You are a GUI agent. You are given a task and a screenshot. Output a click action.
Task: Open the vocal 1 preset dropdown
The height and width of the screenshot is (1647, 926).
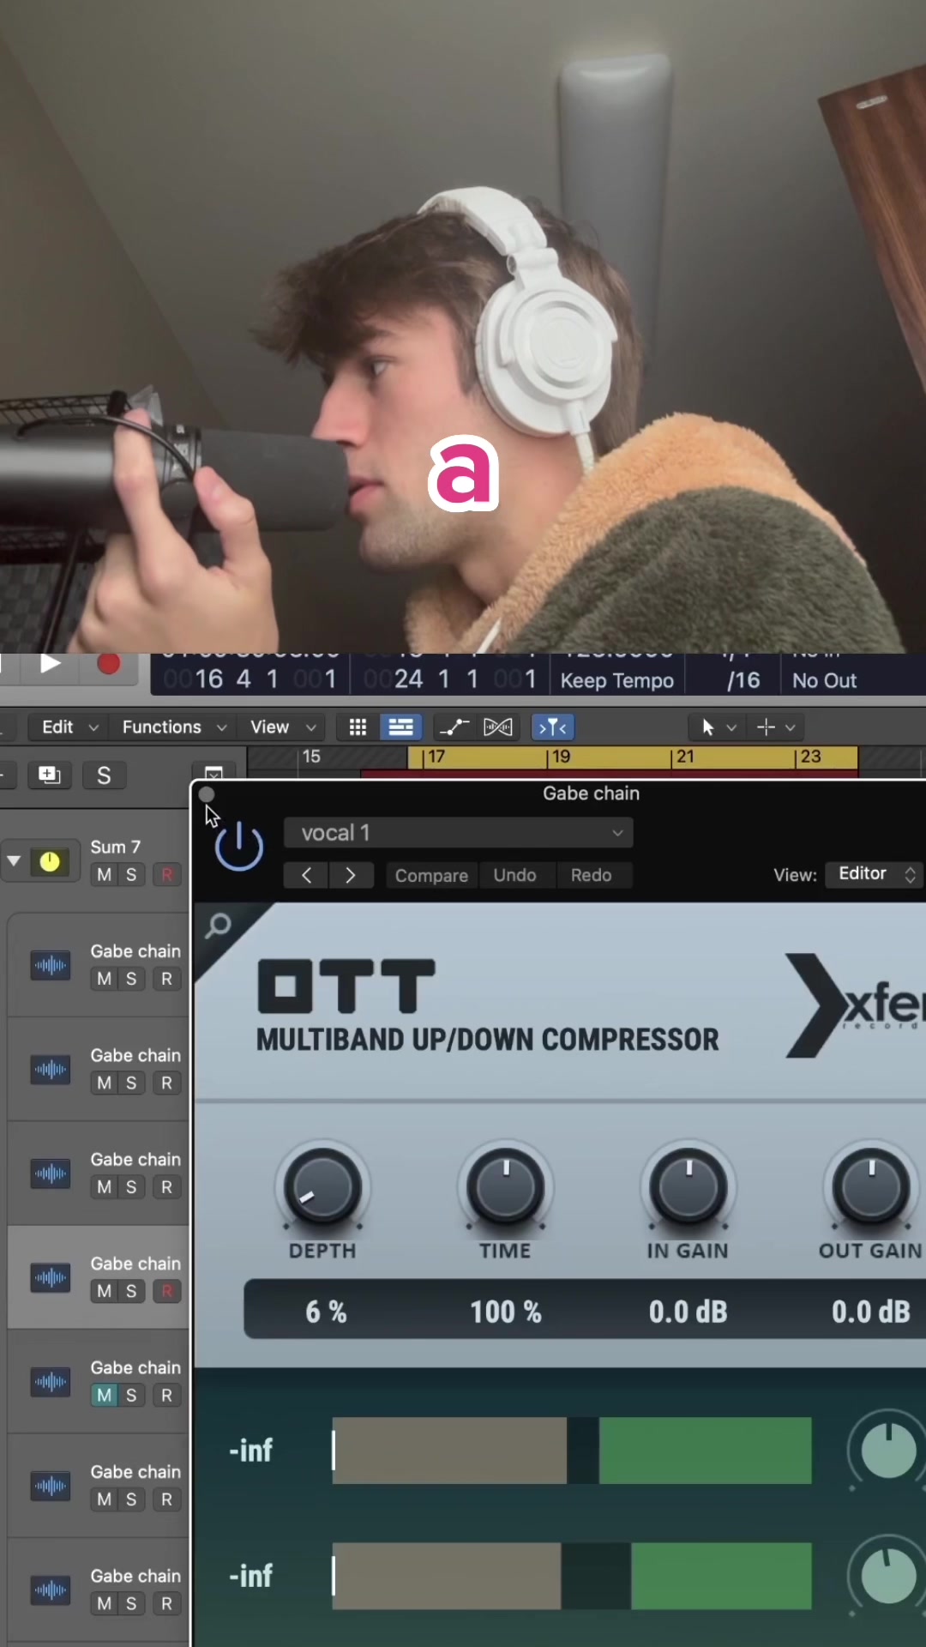pyautogui.click(x=458, y=833)
